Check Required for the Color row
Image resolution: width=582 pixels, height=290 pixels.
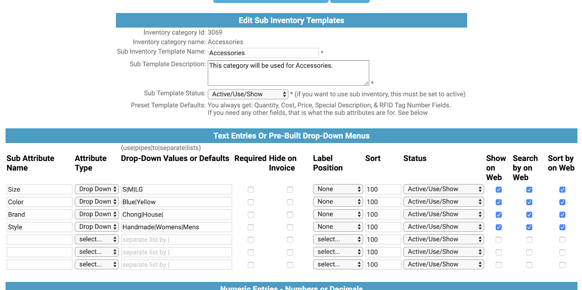coord(251,202)
